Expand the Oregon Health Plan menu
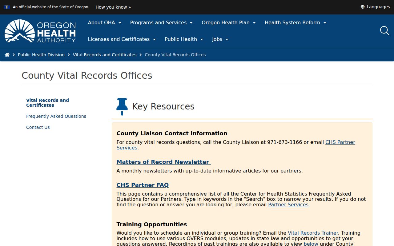This screenshot has width=394, height=246. [x=229, y=22]
